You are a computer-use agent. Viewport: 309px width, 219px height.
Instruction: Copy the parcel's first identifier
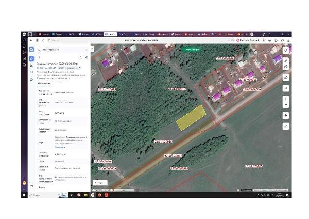point(55,68)
